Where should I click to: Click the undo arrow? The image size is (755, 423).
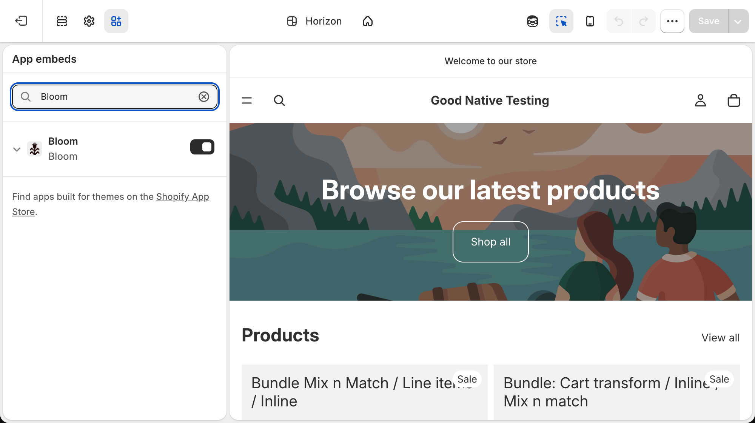[619, 21]
